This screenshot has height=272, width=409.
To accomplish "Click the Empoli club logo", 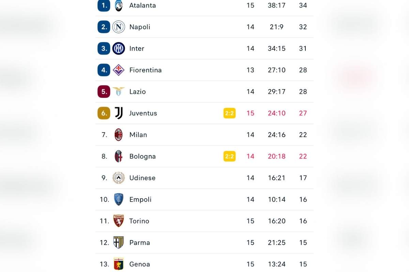I will [118, 199].
